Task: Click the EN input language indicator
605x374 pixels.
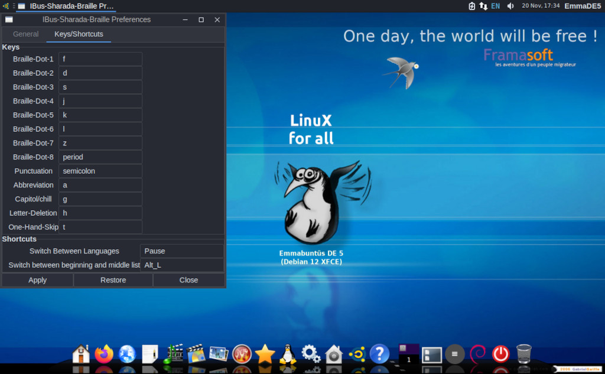Action: click(x=496, y=6)
